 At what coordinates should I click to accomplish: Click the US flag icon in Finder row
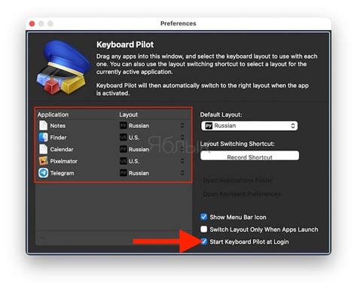(123, 137)
